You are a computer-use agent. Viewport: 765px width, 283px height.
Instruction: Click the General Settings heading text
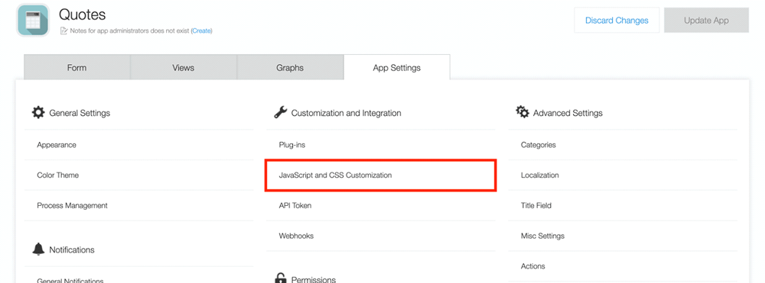pyautogui.click(x=80, y=113)
